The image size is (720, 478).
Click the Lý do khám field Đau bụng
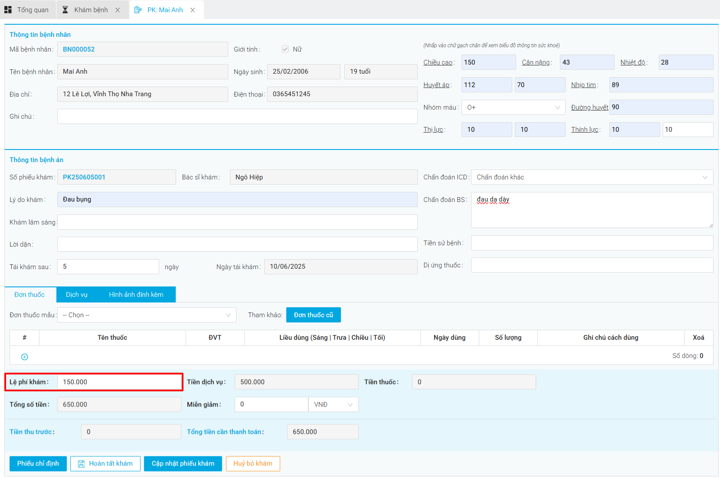(x=237, y=199)
